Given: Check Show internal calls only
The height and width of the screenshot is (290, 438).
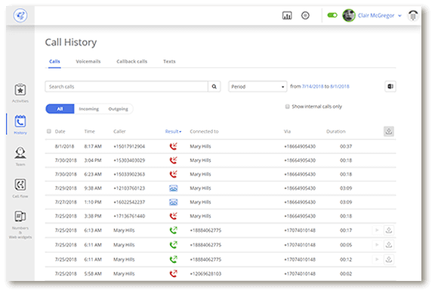Looking at the screenshot, I should coord(287,106).
